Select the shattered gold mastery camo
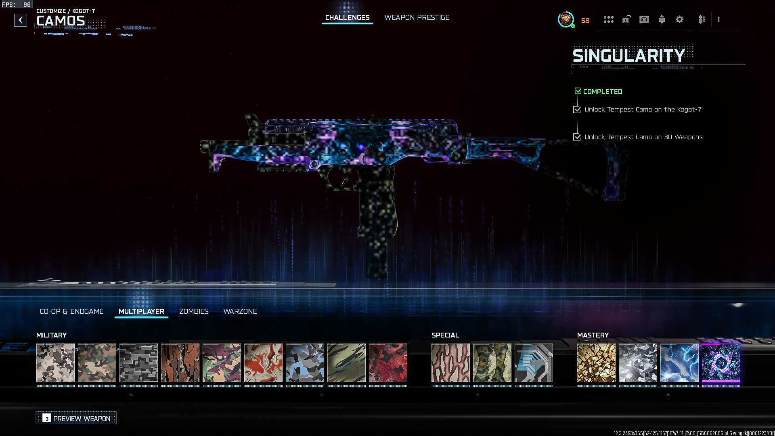 coord(597,363)
